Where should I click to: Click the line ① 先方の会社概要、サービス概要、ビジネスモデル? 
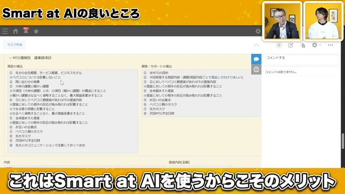point(45,73)
